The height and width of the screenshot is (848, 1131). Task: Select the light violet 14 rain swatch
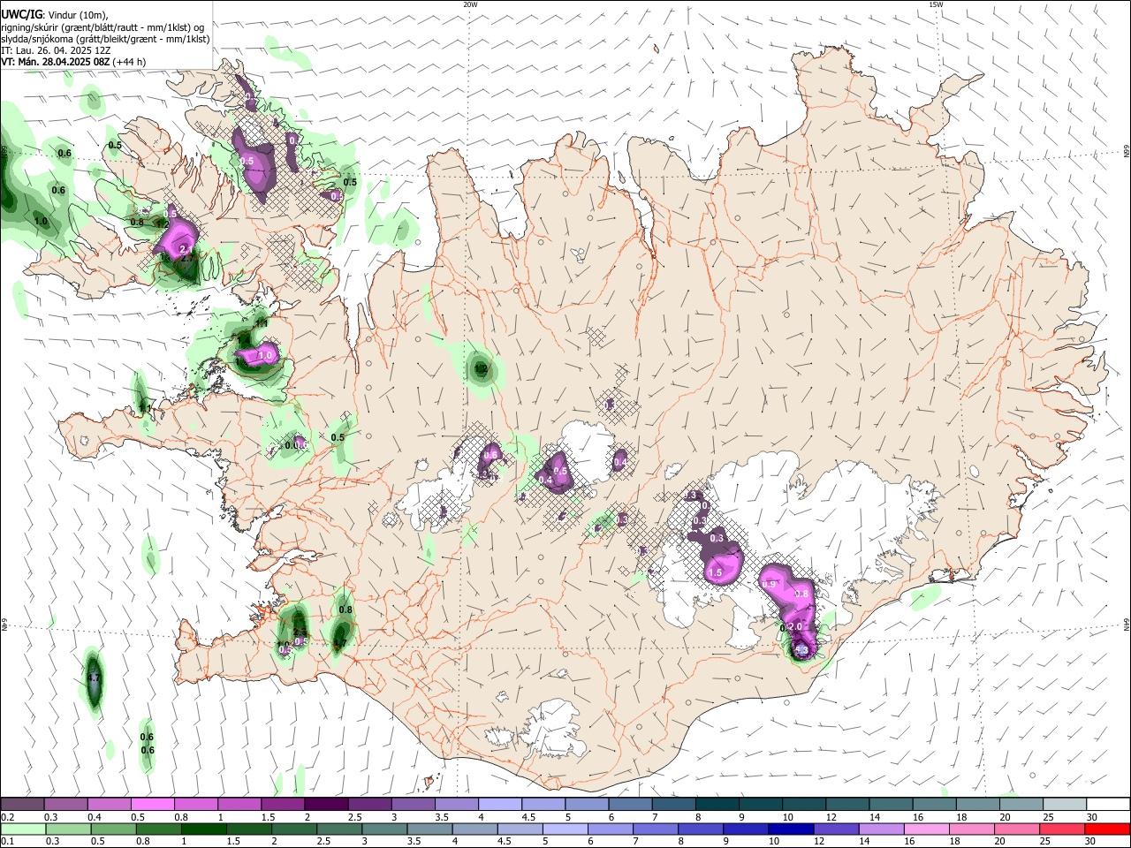[x=882, y=829]
